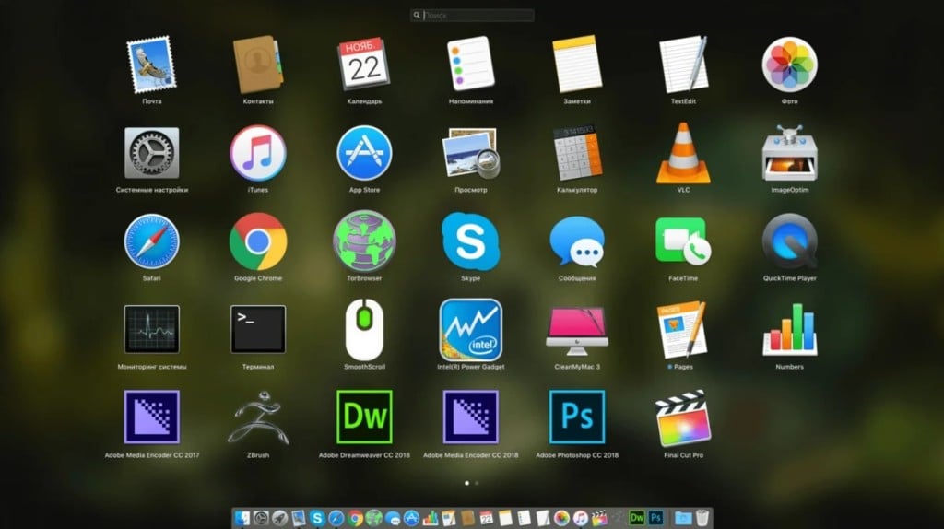This screenshot has width=944, height=529.
Task: Open TorBrowser in Launchpad
Action: 364,241
